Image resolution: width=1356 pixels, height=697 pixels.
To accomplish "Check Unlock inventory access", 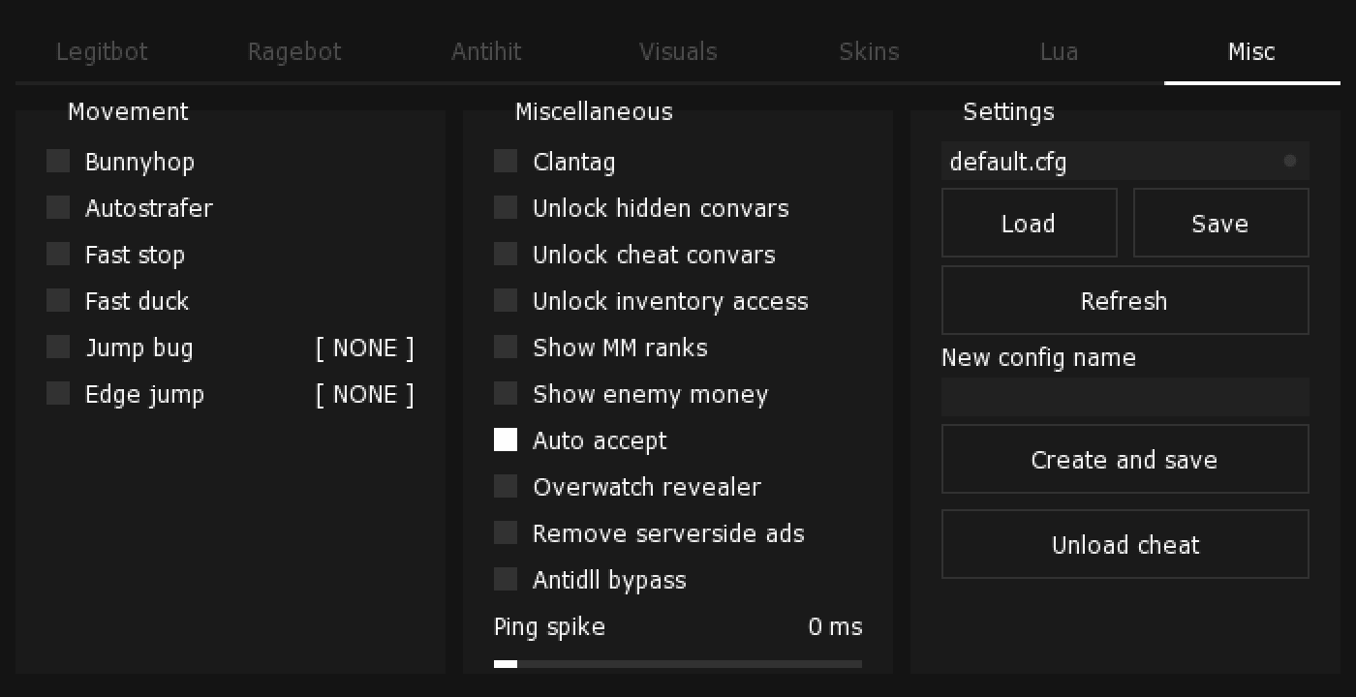I will pos(506,300).
